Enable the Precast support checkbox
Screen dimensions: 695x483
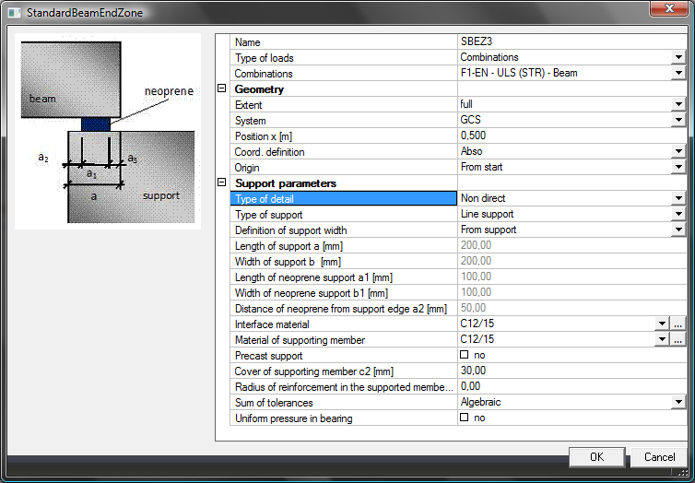pos(464,355)
